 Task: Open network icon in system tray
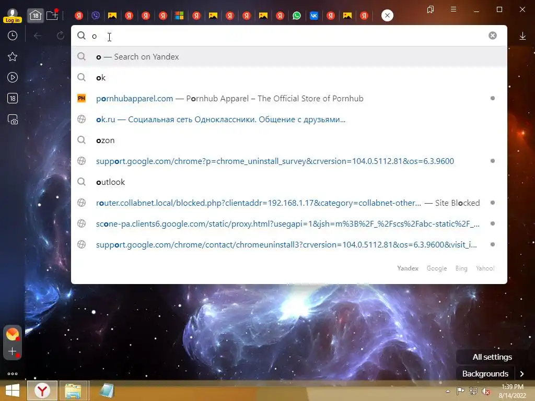click(473, 391)
